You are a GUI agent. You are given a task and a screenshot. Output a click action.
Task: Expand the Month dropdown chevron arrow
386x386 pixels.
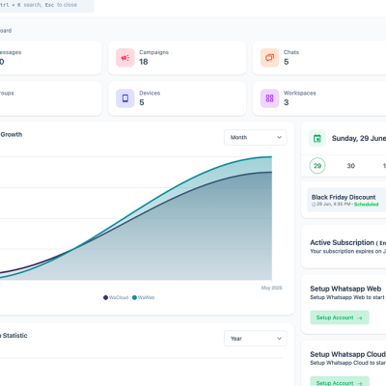pyautogui.click(x=279, y=137)
